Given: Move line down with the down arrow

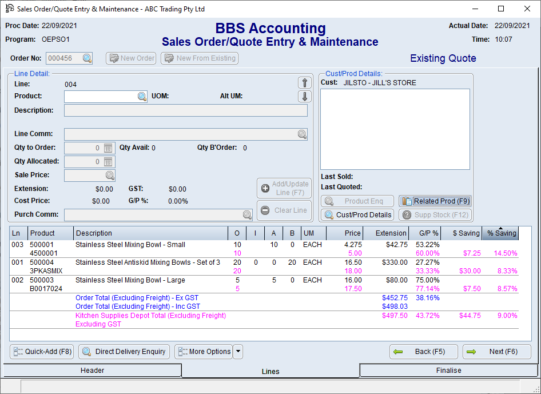Looking at the screenshot, I should pyautogui.click(x=305, y=96).
